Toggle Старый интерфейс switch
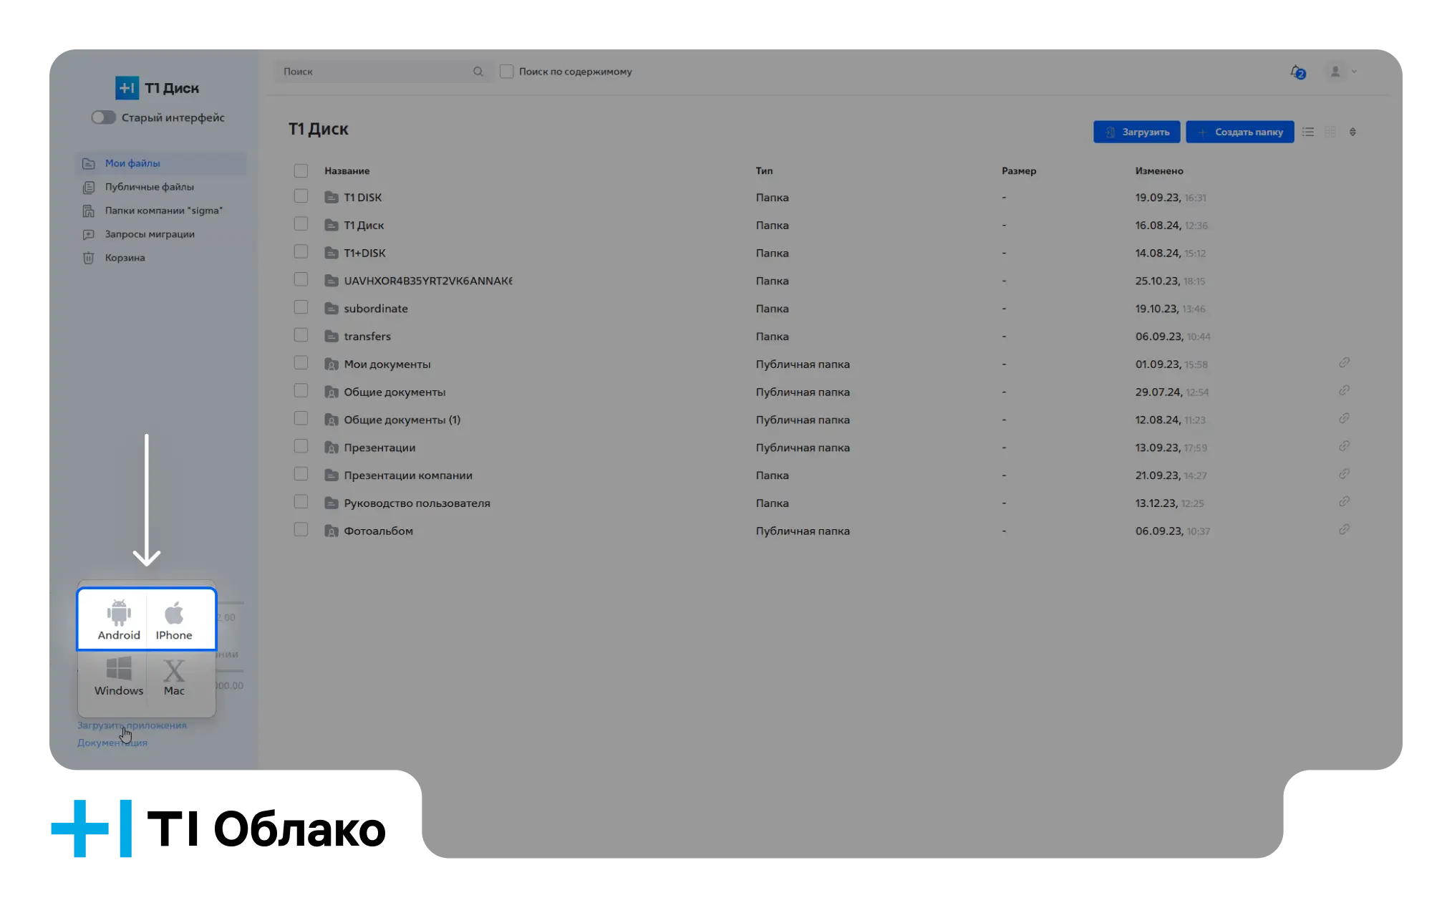The height and width of the screenshot is (908, 1452). 103,117
